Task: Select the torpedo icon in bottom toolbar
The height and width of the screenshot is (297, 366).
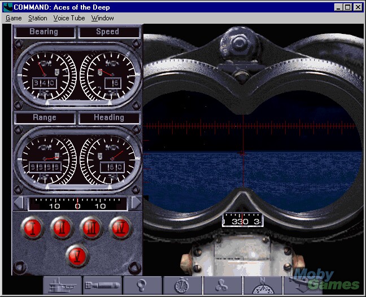Action: [102, 285]
